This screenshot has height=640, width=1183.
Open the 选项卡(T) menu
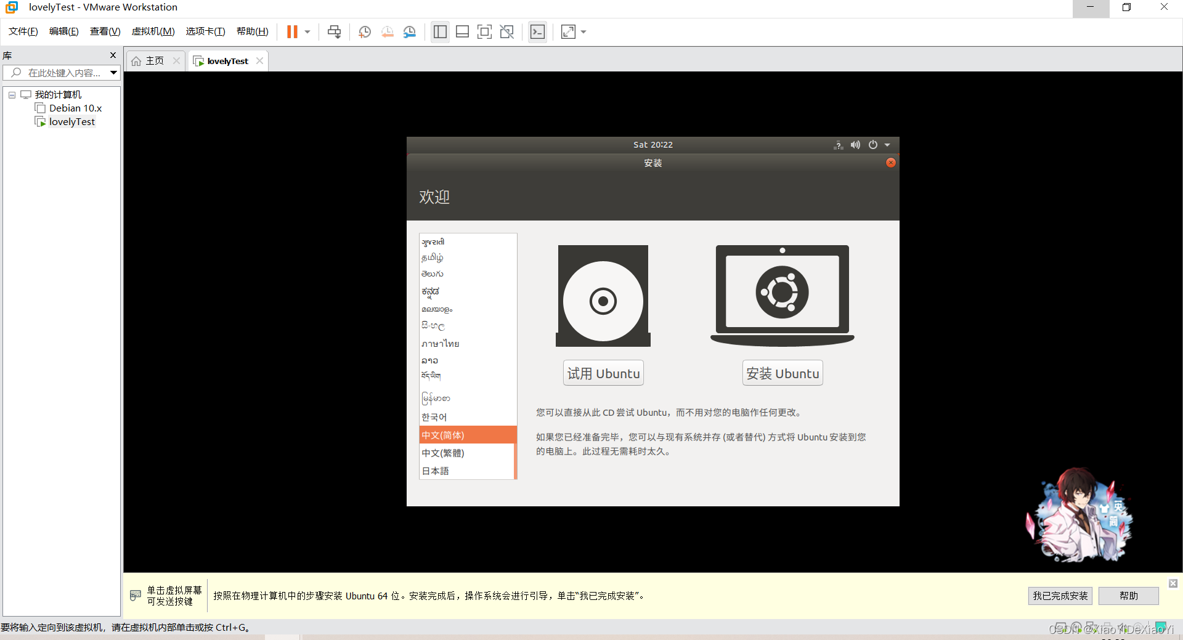click(205, 31)
